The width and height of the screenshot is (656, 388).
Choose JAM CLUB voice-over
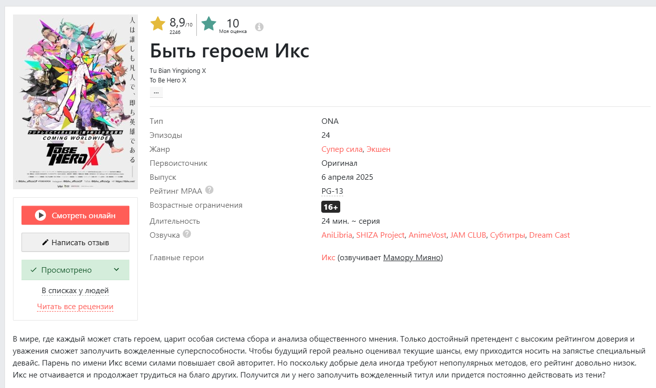pos(468,235)
